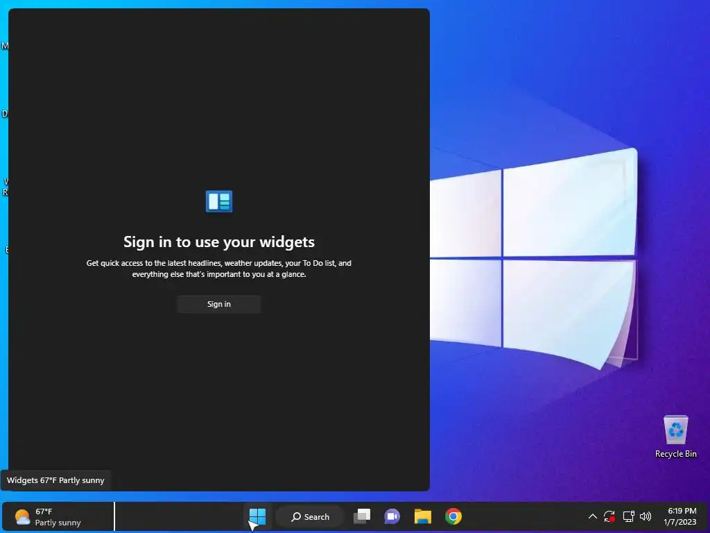The height and width of the screenshot is (533, 710).
Task: Launch Google Chrome from the taskbar
Action: coord(453,516)
